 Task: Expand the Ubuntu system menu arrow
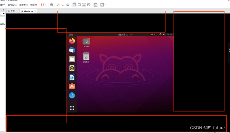pyautogui.click(x=171, y=35)
